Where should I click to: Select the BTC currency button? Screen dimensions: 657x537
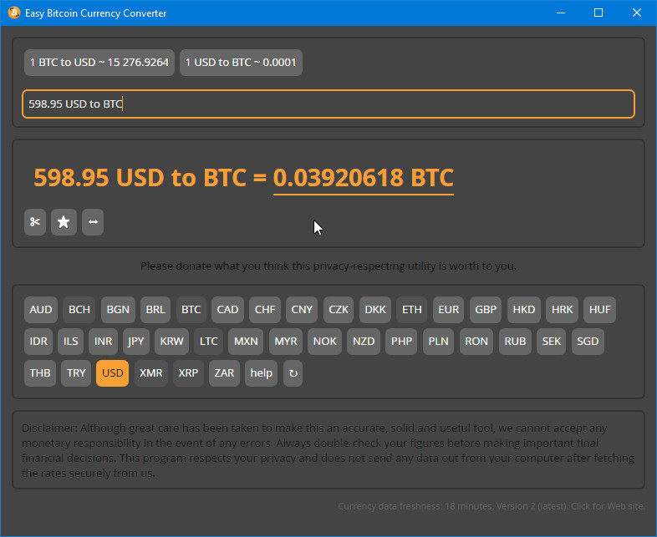point(191,310)
